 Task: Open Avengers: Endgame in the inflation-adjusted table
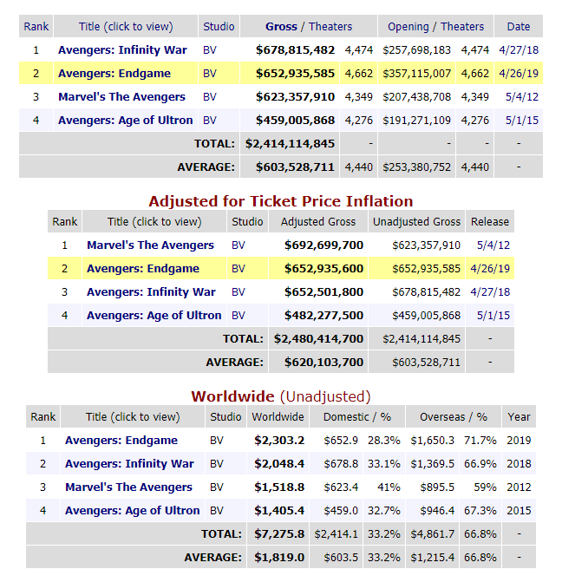tap(143, 269)
